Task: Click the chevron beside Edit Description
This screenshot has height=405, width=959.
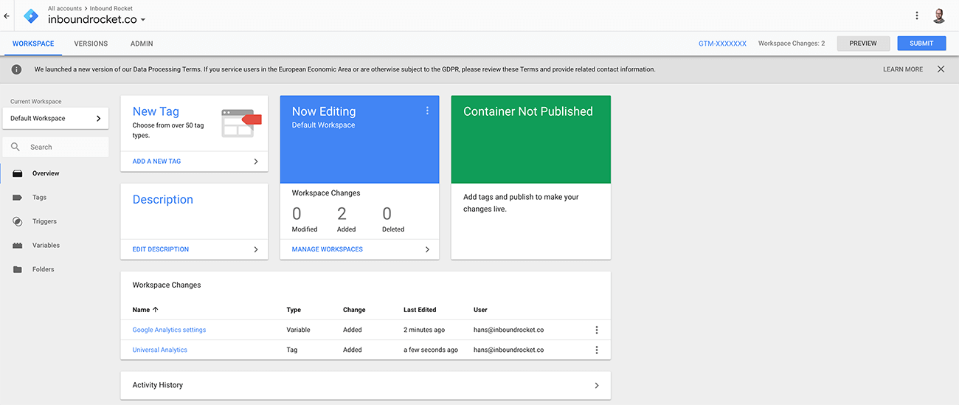Action: (256, 249)
